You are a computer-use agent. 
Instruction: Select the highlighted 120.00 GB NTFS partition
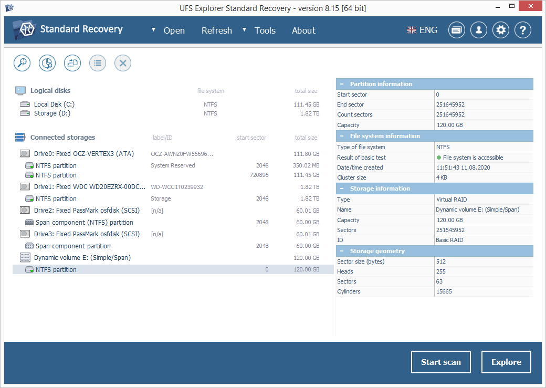coord(173,269)
